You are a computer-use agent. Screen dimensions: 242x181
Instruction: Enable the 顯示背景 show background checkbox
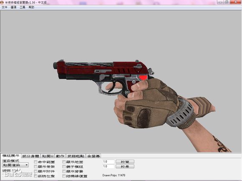coord(64,171)
